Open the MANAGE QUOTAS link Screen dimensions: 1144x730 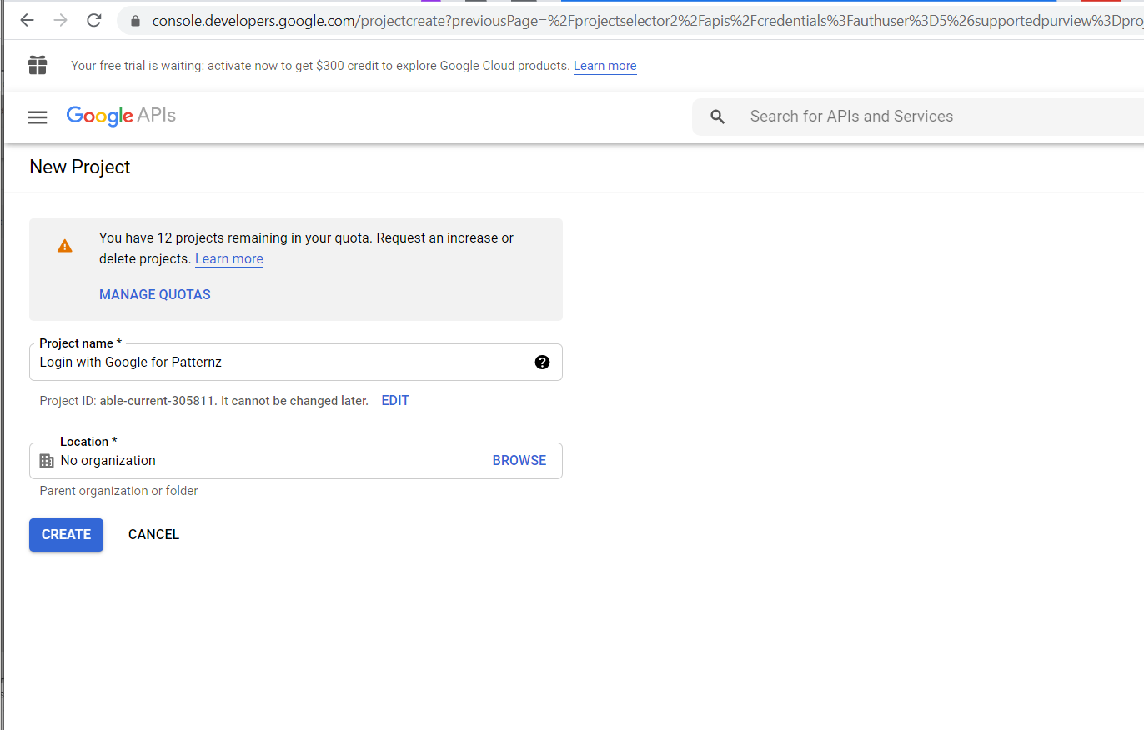154,295
